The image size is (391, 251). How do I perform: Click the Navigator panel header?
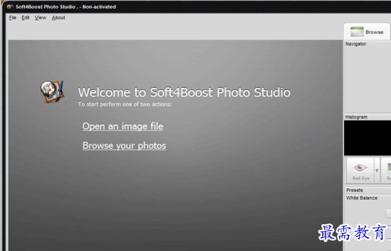(x=368, y=44)
